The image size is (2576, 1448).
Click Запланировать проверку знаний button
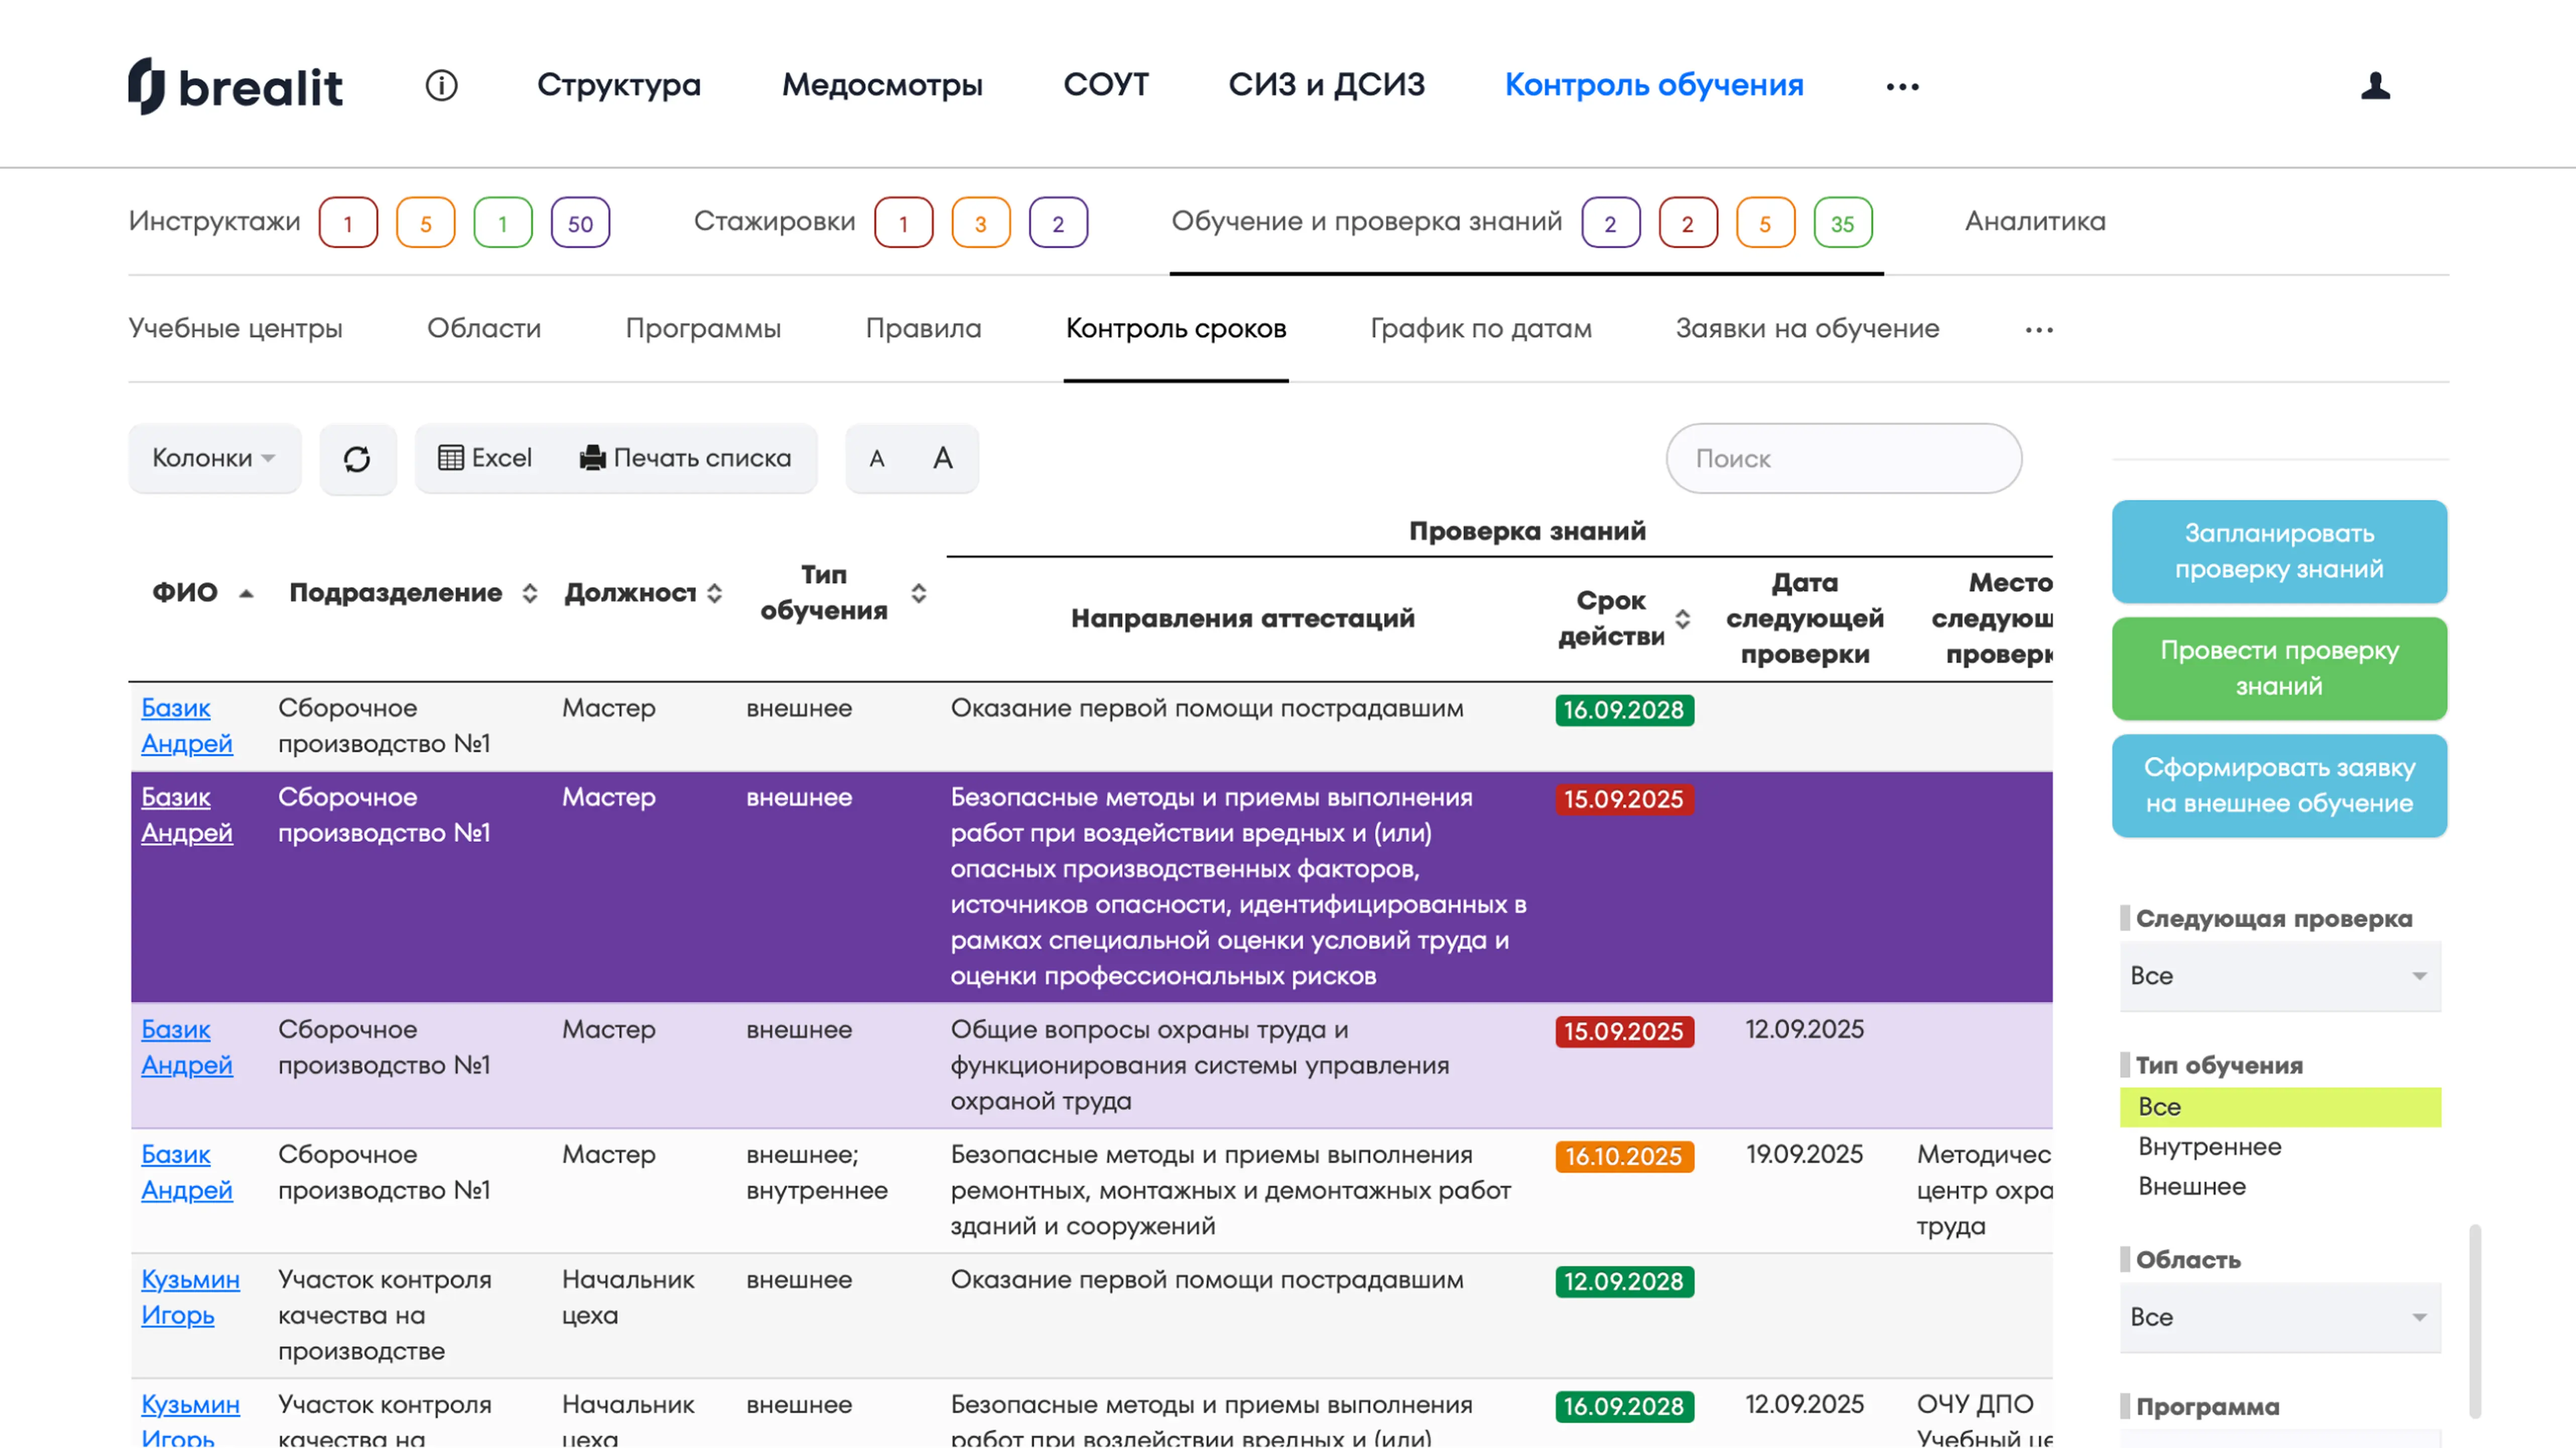coord(2278,551)
